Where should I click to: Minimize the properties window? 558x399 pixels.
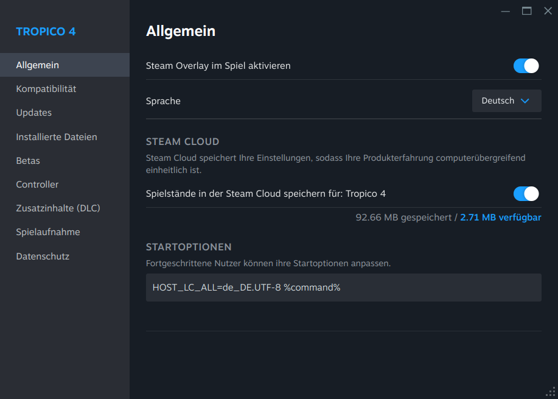point(506,11)
